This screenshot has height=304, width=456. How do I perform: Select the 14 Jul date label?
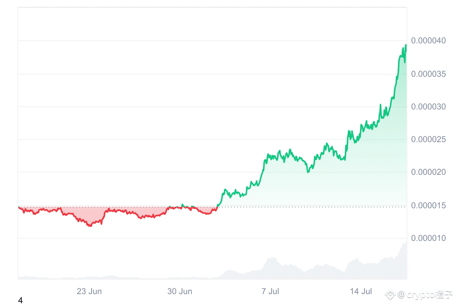pos(361,291)
